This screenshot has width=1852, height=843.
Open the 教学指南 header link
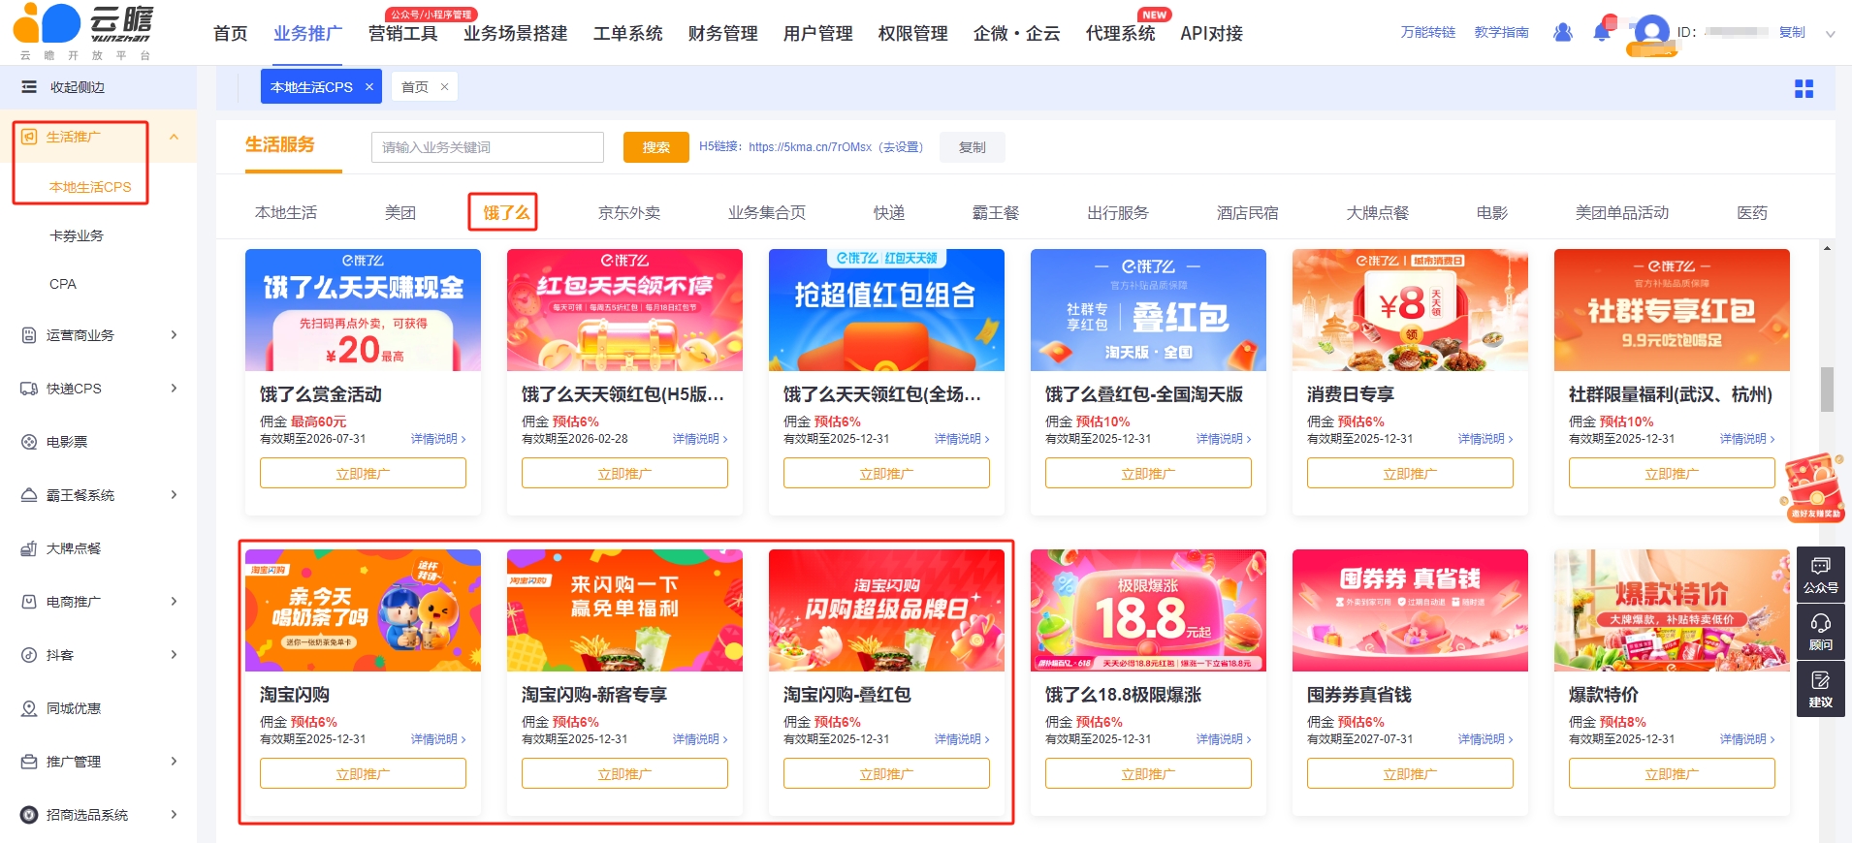[x=1502, y=32]
